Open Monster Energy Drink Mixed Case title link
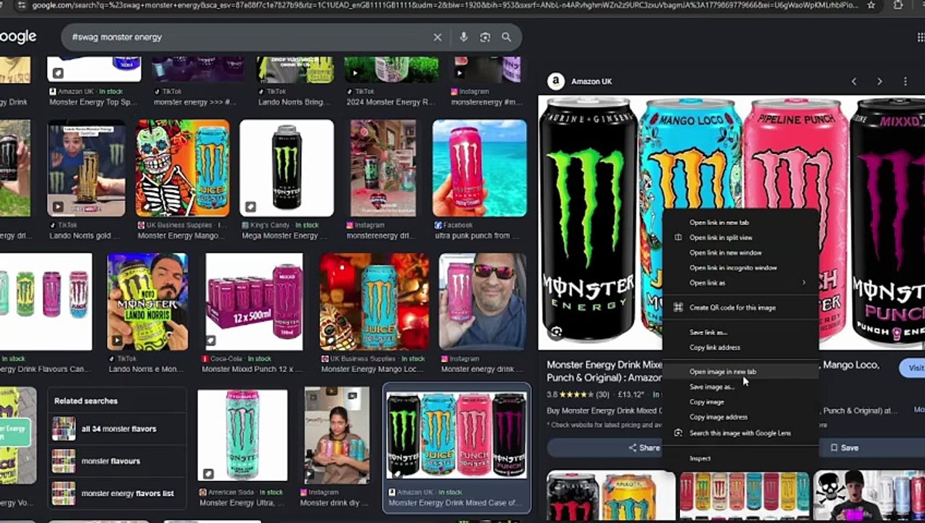Image resolution: width=925 pixels, height=523 pixels. [604, 371]
